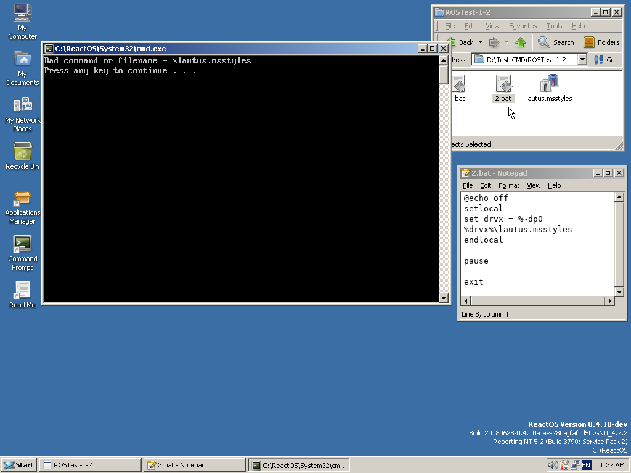Open Favorites menu in explorer window

click(523, 26)
